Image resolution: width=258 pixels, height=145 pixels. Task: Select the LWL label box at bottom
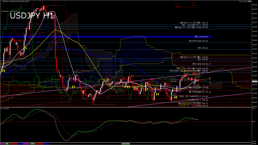(182, 105)
